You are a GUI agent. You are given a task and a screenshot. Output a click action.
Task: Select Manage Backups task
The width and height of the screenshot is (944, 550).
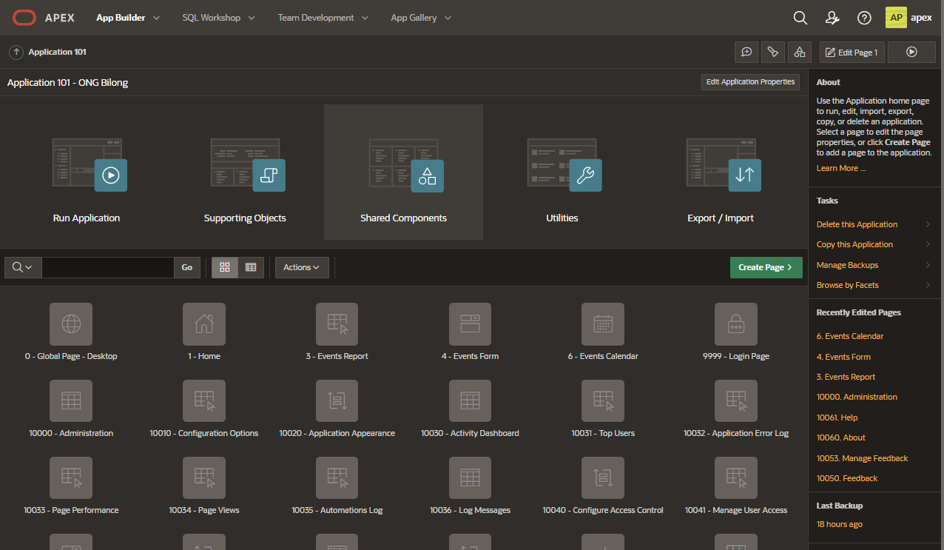click(848, 265)
